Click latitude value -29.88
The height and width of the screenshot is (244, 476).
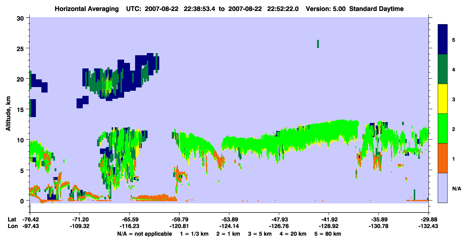click(x=428, y=219)
